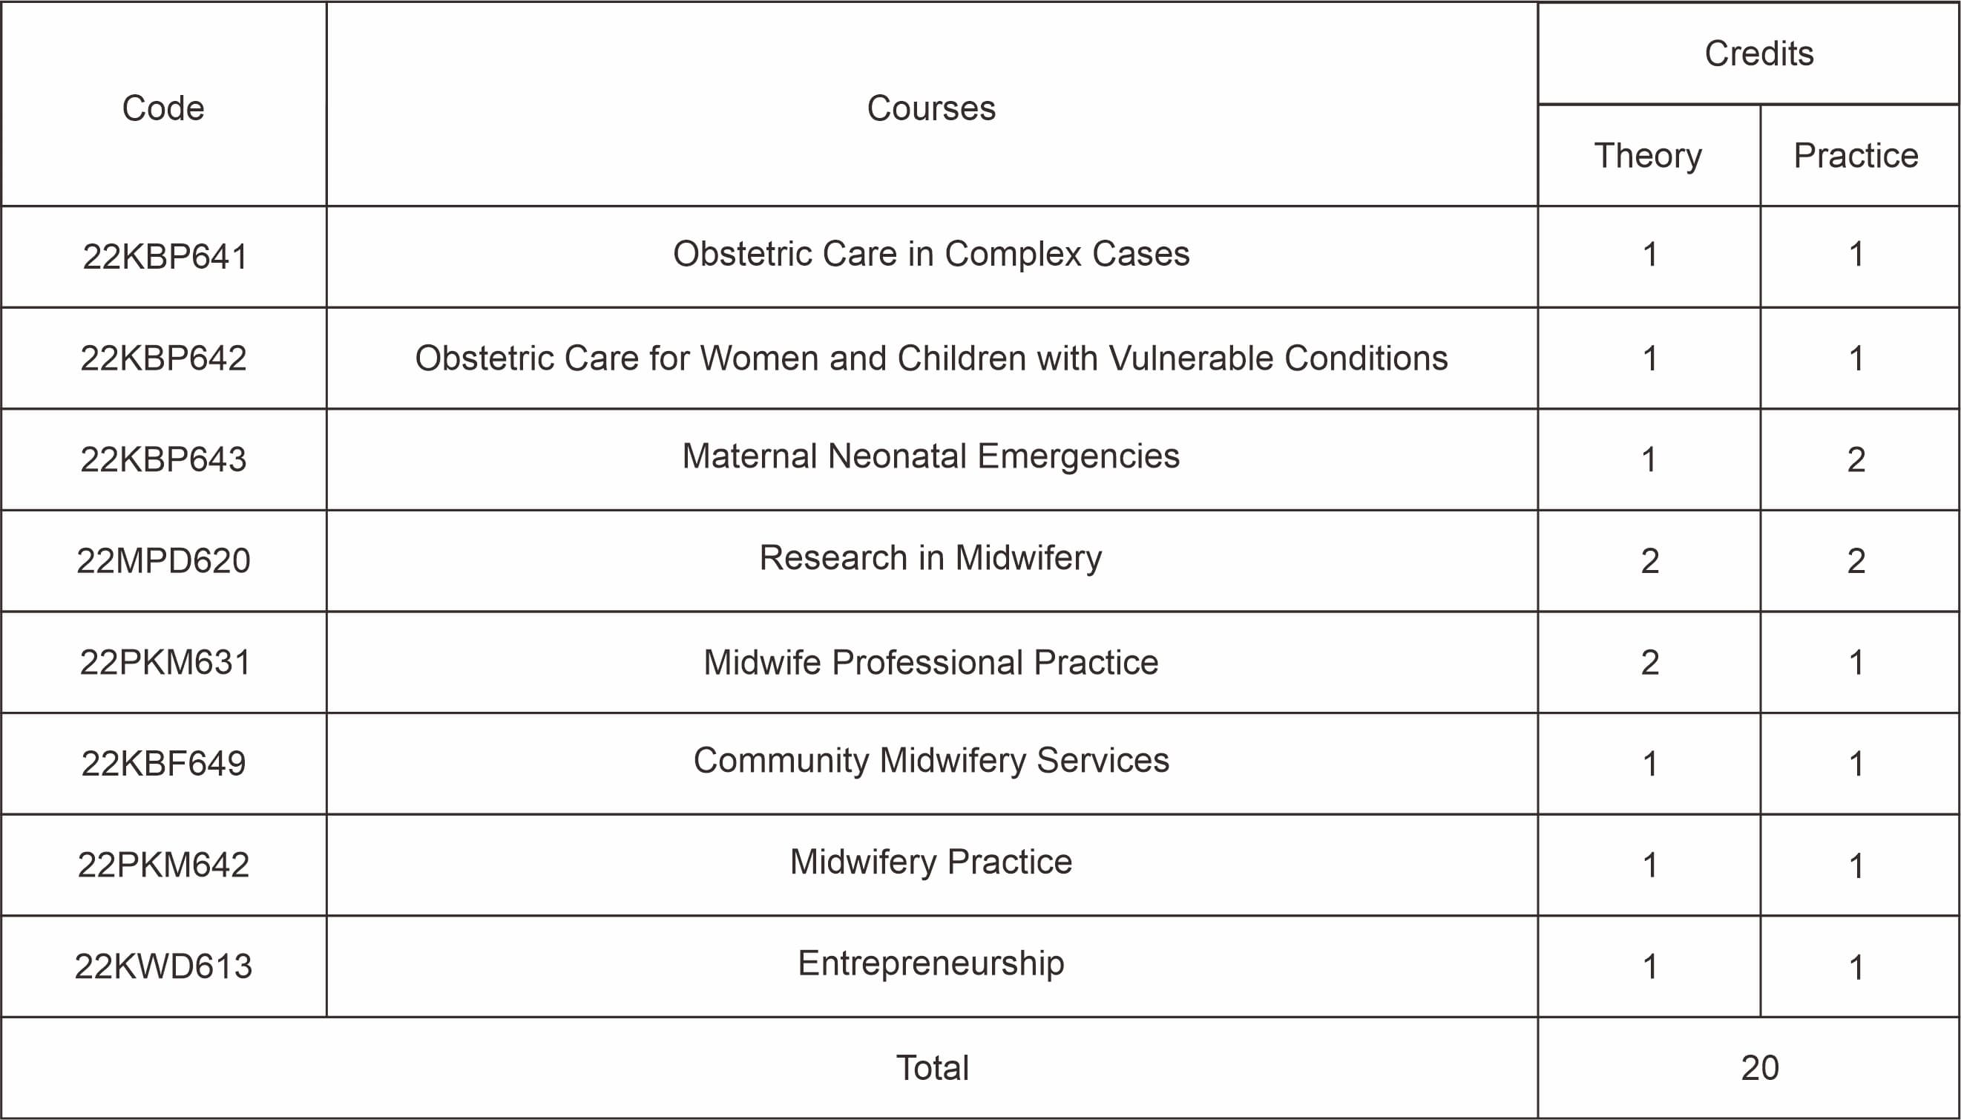Click the Credits header cell

click(x=1758, y=54)
